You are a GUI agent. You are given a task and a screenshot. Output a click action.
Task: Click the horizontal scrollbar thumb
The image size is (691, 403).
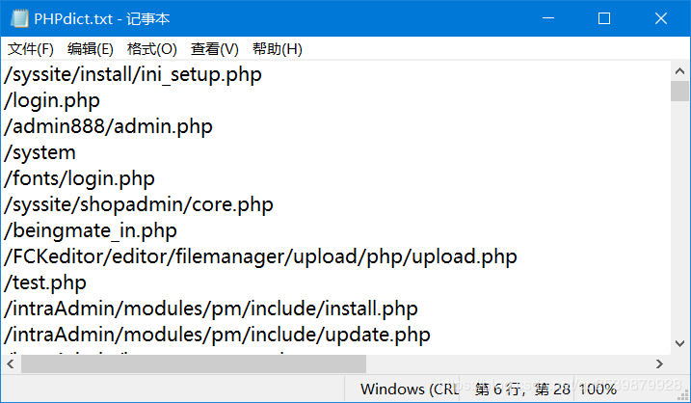point(193,363)
